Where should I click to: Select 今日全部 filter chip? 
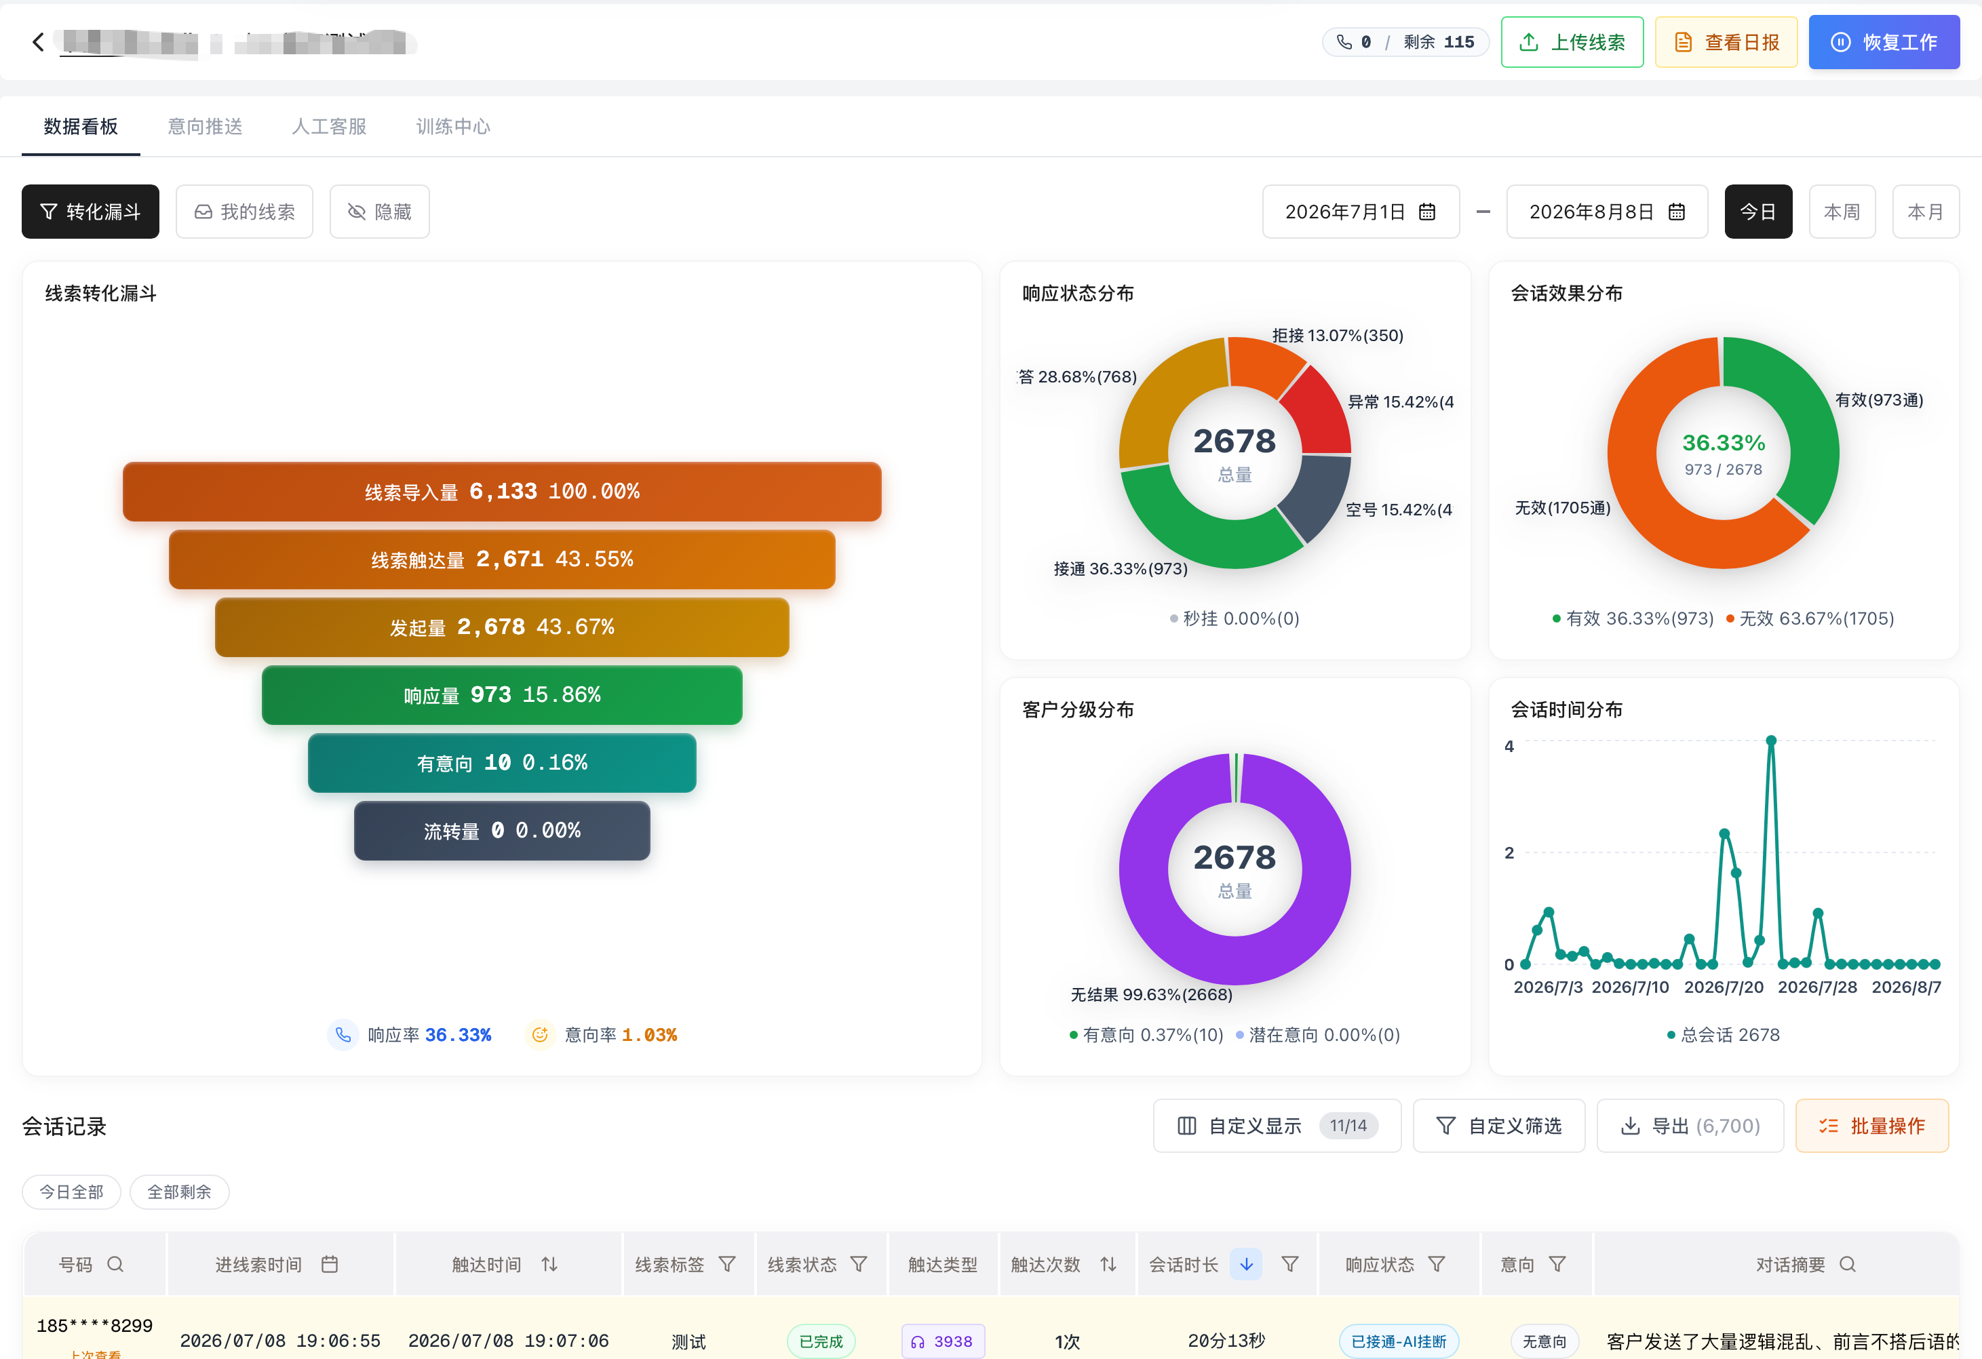[72, 1191]
